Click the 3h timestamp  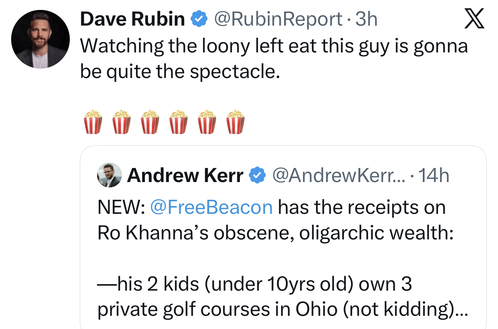point(367,19)
